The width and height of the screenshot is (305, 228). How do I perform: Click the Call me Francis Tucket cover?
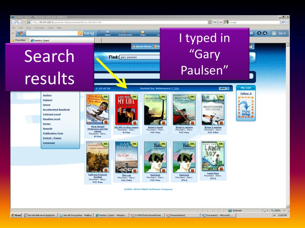98,157
